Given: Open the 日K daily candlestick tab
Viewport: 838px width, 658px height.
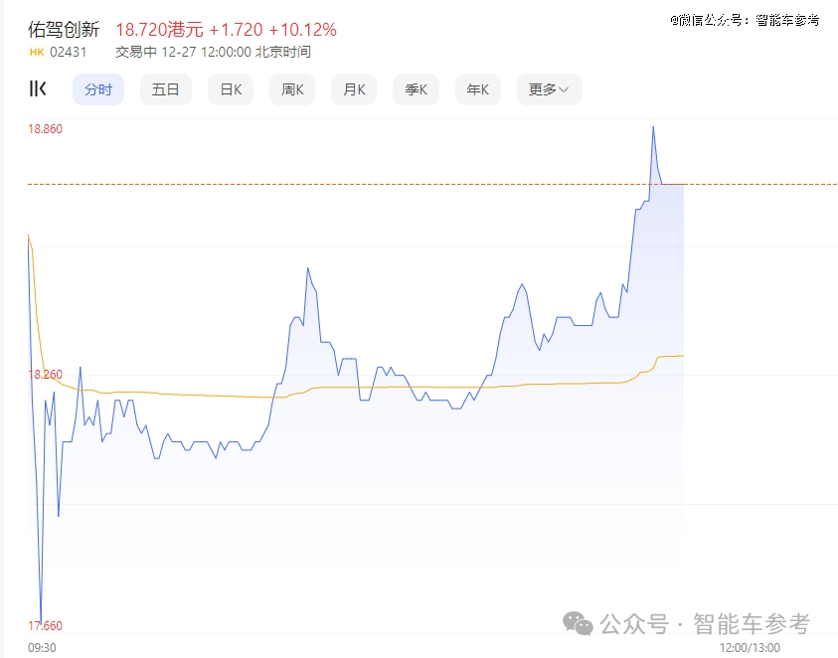Looking at the screenshot, I should click(x=231, y=89).
